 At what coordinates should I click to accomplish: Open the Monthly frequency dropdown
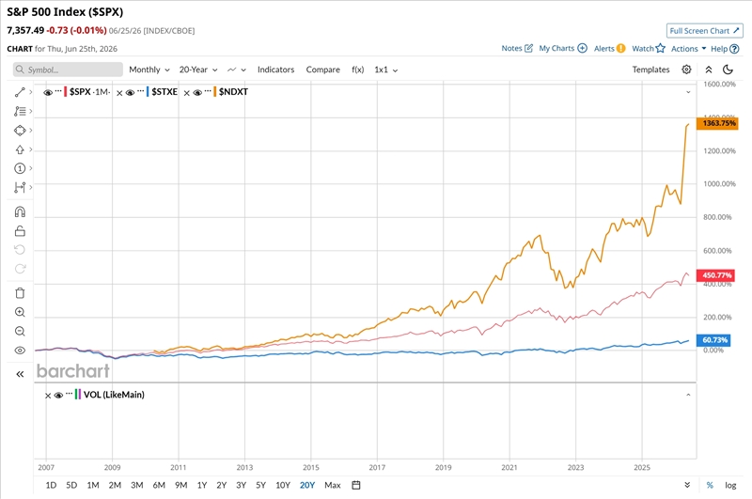(149, 70)
